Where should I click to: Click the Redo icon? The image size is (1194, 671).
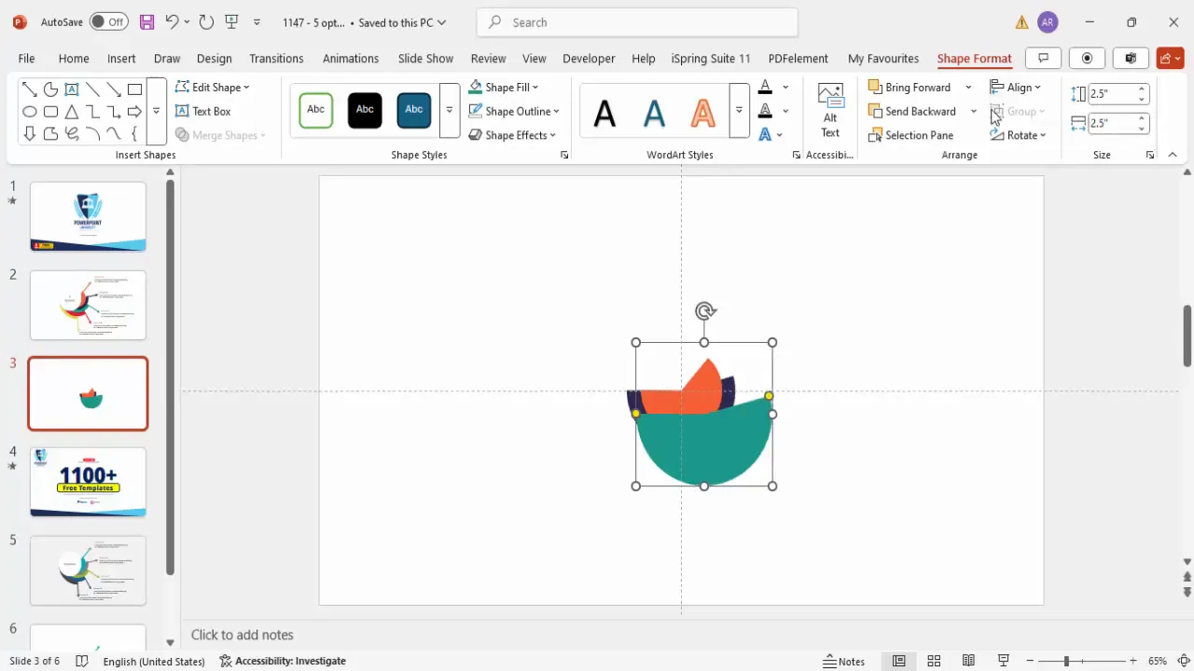[x=206, y=21]
